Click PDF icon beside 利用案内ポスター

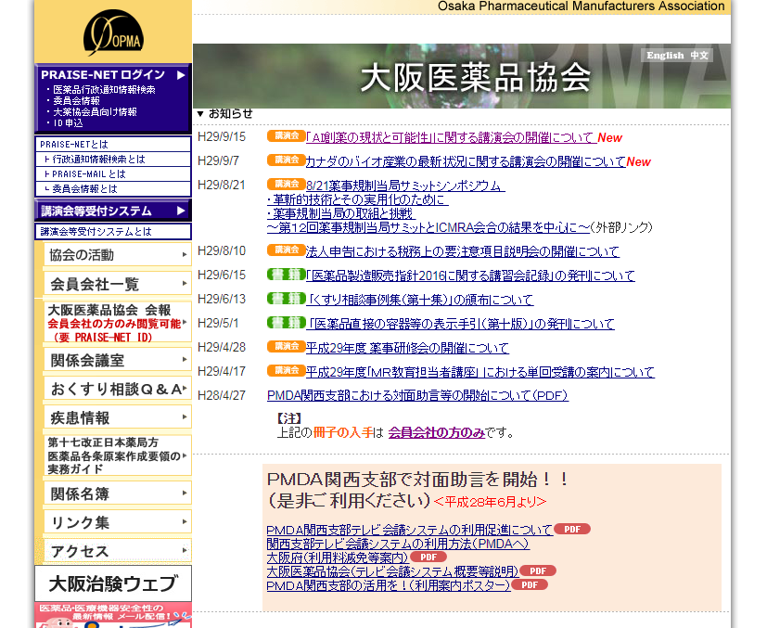tap(530, 585)
